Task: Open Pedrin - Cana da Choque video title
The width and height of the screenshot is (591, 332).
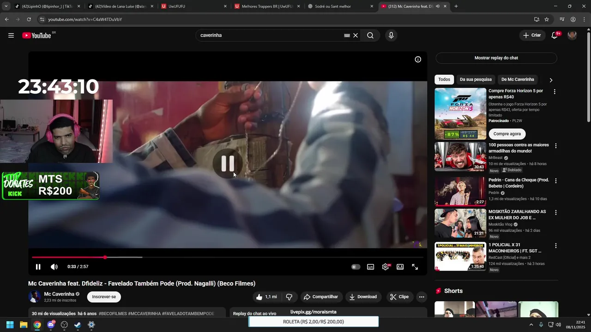Action: [x=519, y=183]
